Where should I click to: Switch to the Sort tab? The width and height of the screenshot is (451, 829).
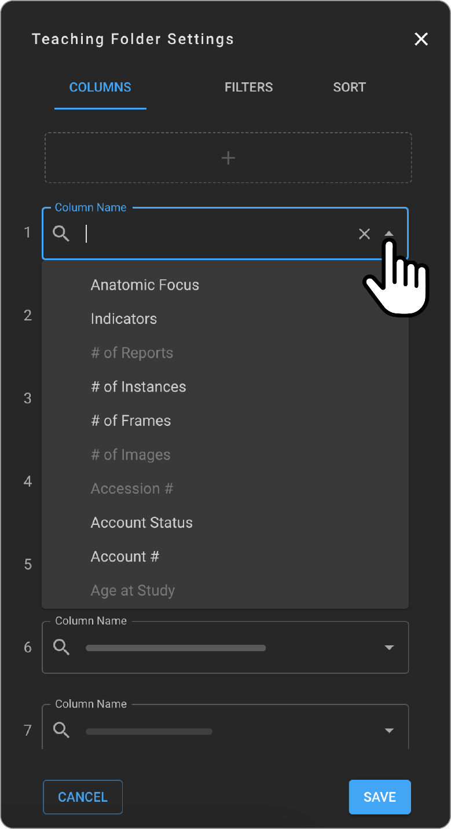(x=349, y=87)
